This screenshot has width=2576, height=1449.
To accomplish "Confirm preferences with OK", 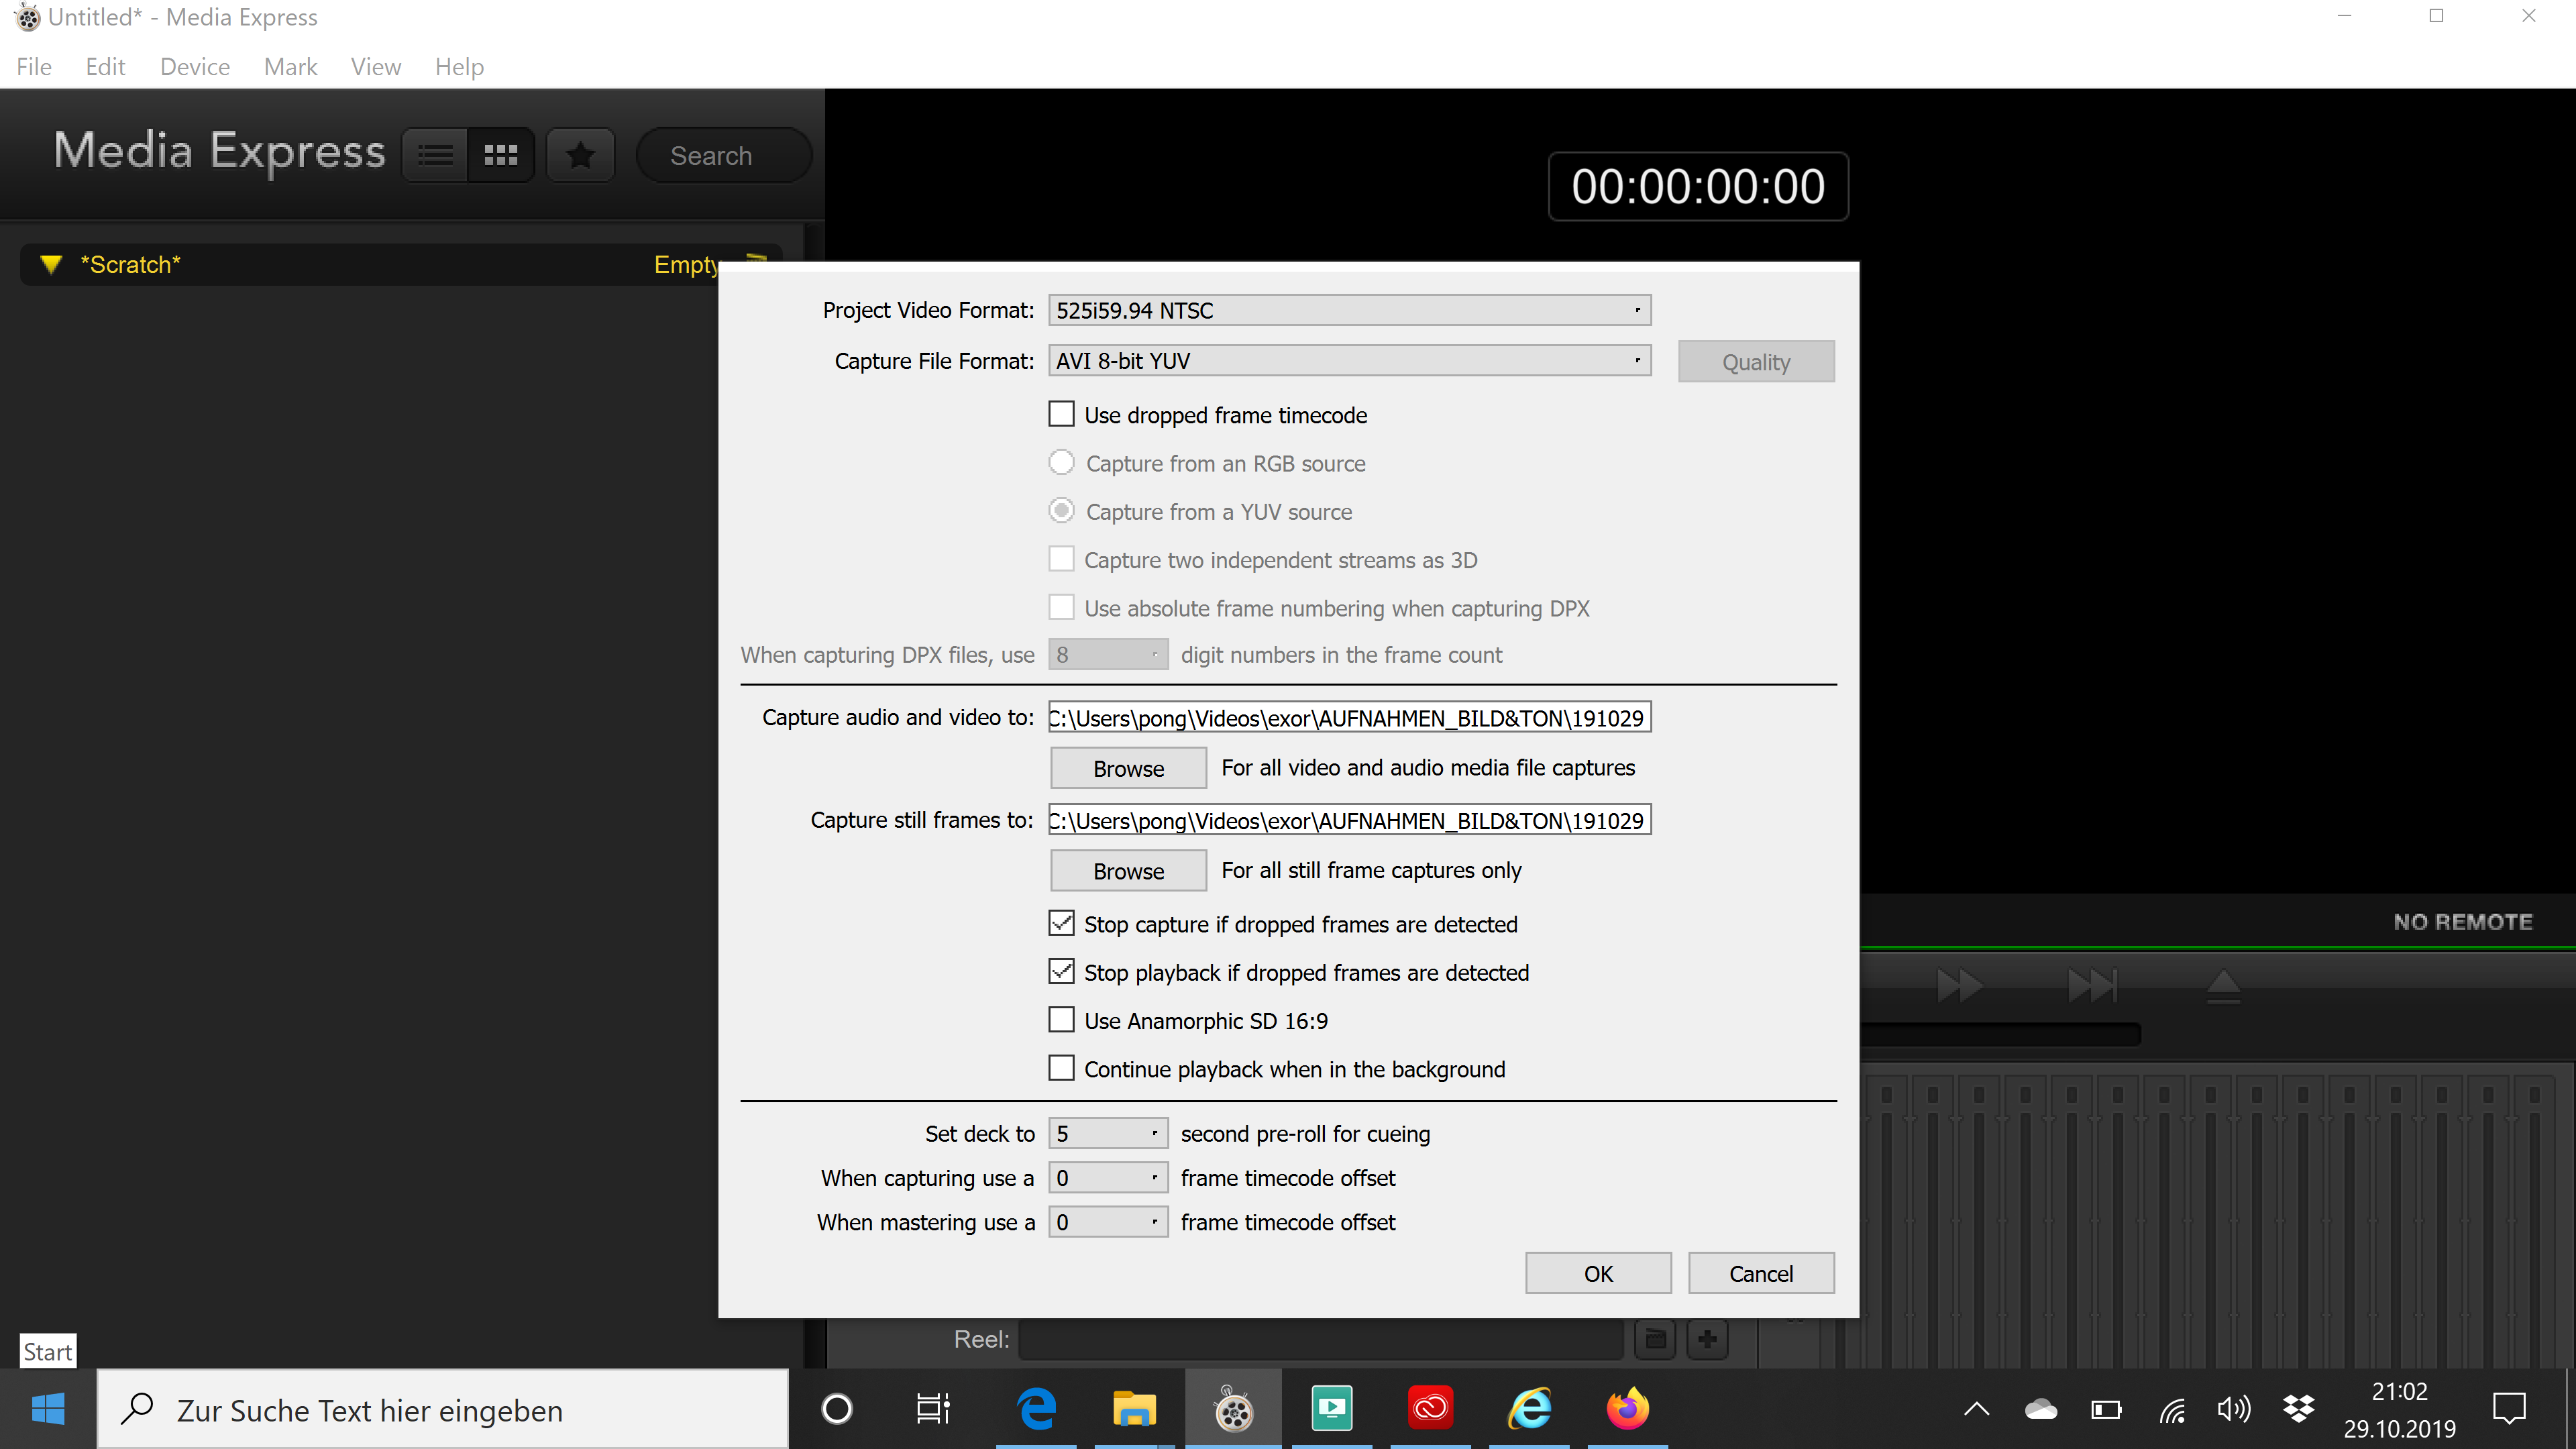I will (x=1598, y=1273).
